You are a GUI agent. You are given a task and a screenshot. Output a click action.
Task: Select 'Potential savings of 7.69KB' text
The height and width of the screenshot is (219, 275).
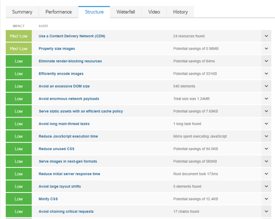[x=196, y=111]
